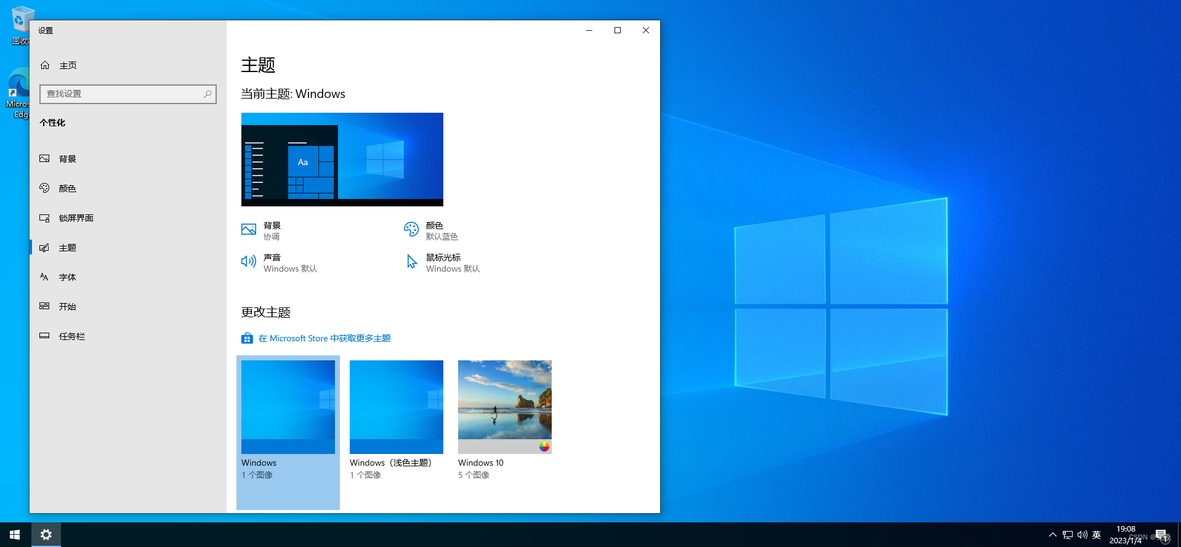Select the Windows 10 beach theme thumbnail
The height and width of the screenshot is (547, 1181).
click(x=505, y=407)
